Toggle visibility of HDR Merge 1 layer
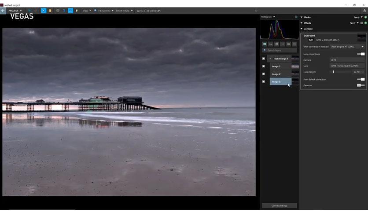 click(x=263, y=59)
